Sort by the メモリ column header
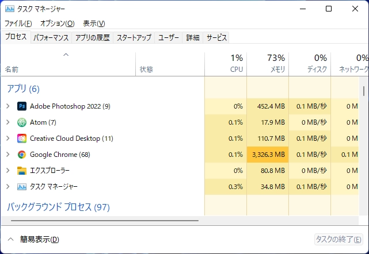 (268, 64)
